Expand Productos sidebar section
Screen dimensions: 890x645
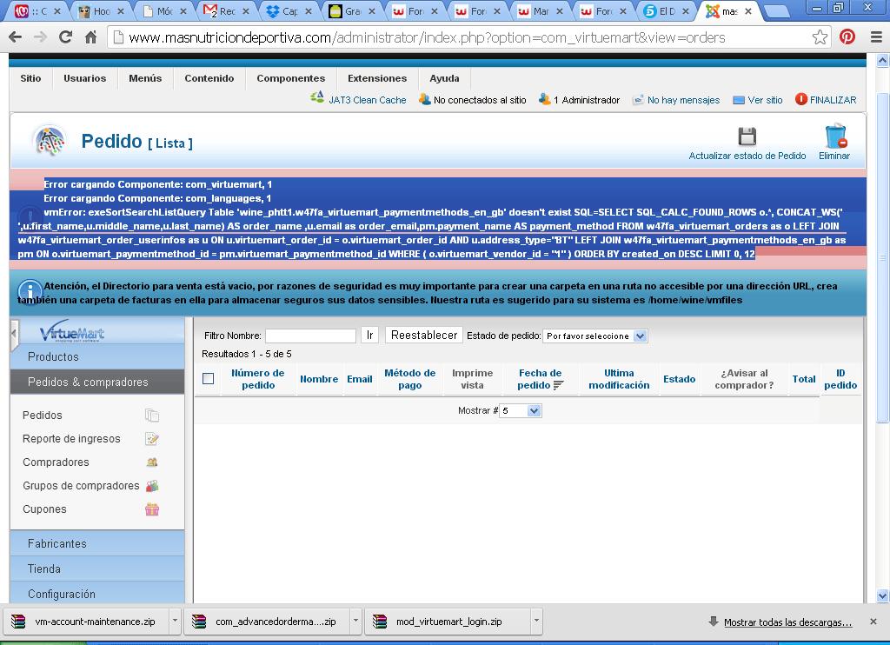(x=97, y=356)
